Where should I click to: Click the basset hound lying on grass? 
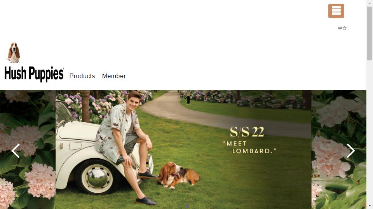(x=179, y=175)
